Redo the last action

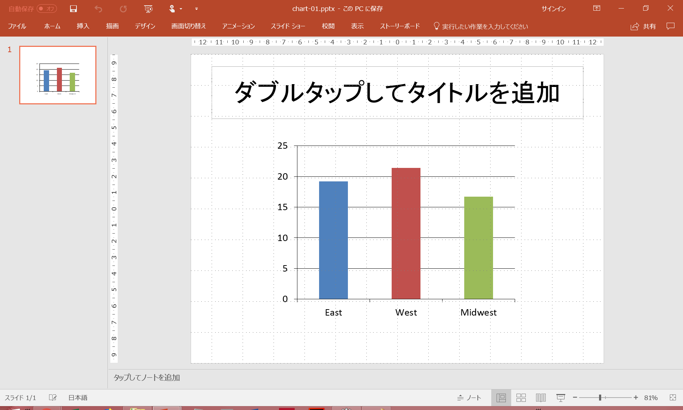[123, 9]
